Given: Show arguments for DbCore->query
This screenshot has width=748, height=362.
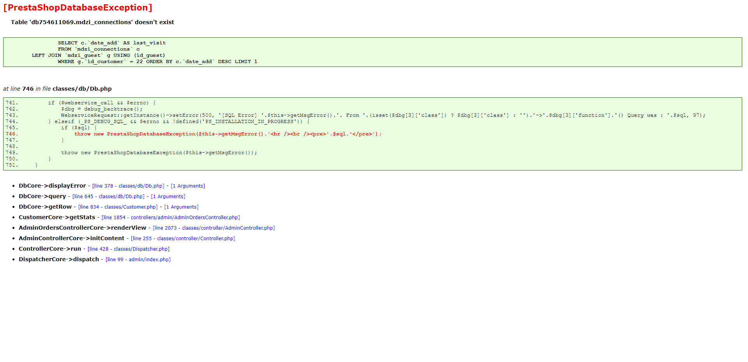Looking at the screenshot, I should point(168,197).
